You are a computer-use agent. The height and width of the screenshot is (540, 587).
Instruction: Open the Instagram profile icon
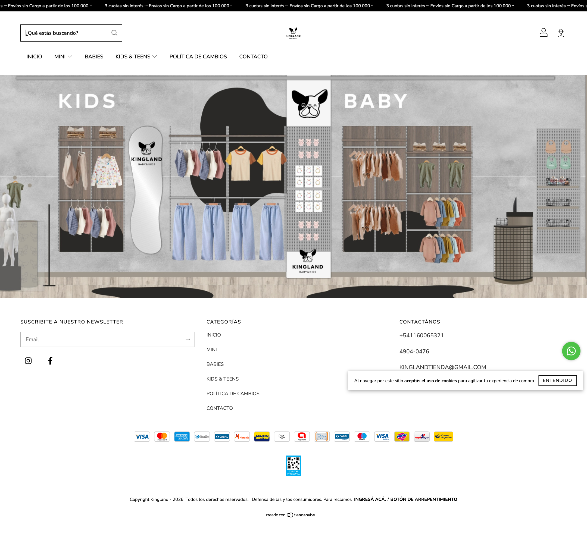(28, 360)
